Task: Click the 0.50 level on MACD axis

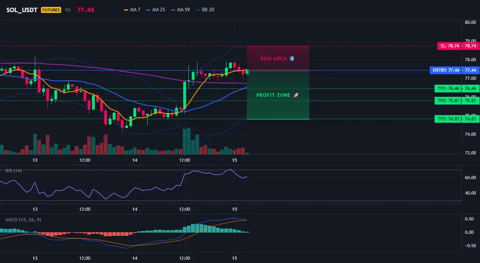Action: [469, 219]
